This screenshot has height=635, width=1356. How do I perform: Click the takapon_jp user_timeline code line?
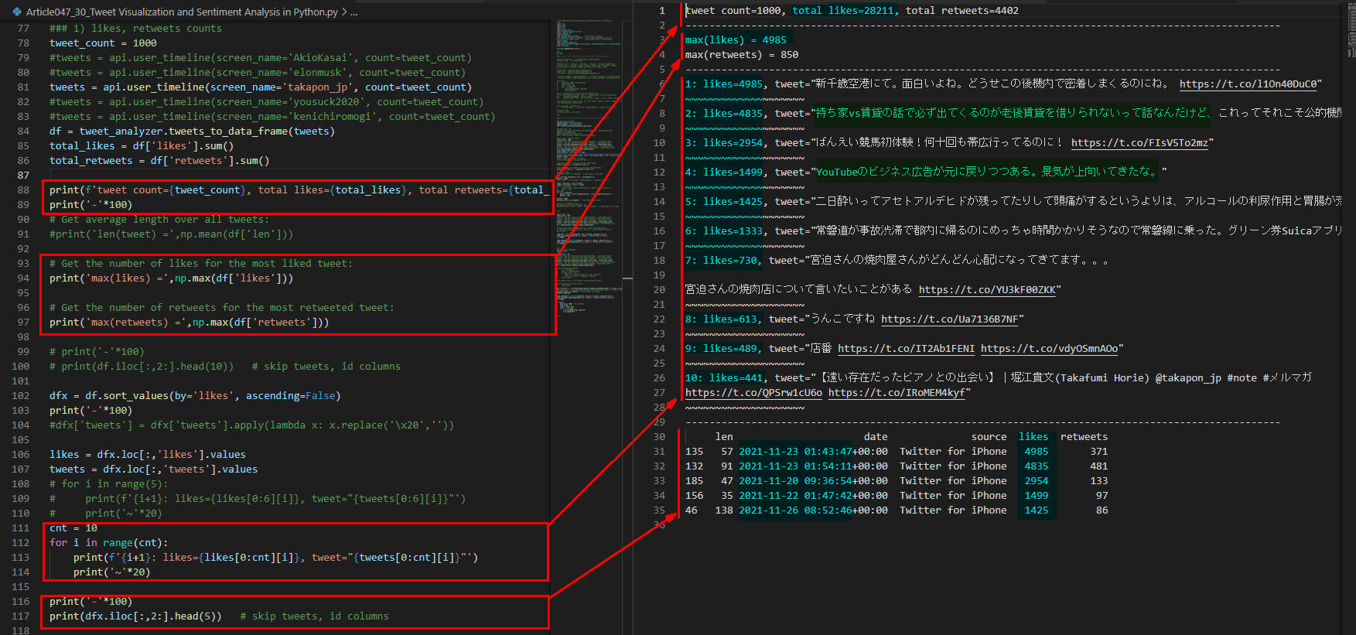point(260,87)
